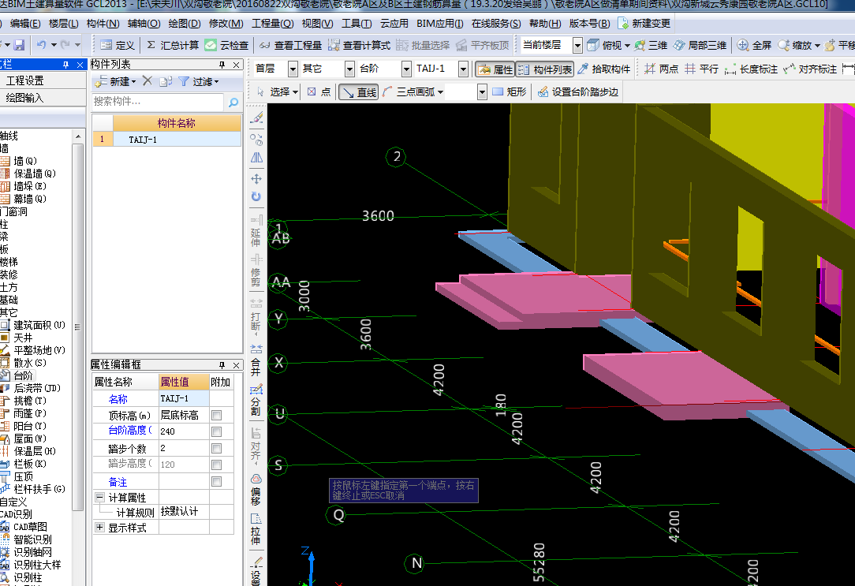855x586 pixels.
Task: Click copy component icon in list toolbar
Action: (x=165, y=82)
